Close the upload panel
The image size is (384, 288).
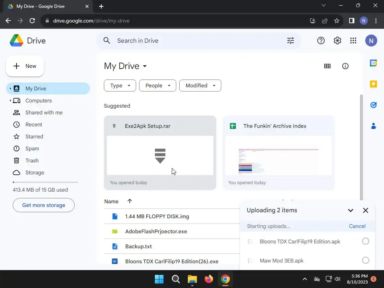pyautogui.click(x=365, y=210)
